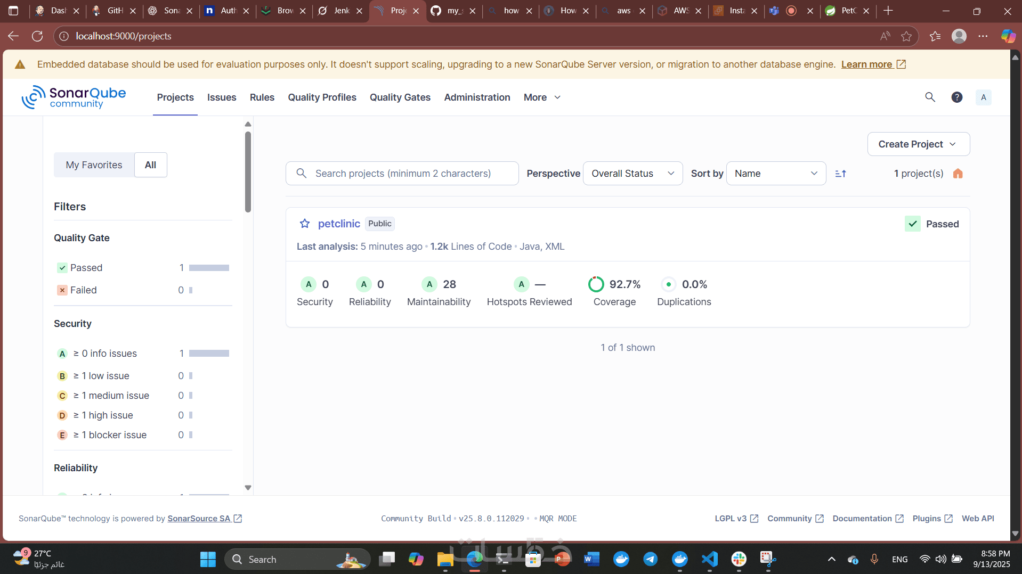Open the SonarSource SA link
The width and height of the screenshot is (1022, 574).
pos(205,519)
